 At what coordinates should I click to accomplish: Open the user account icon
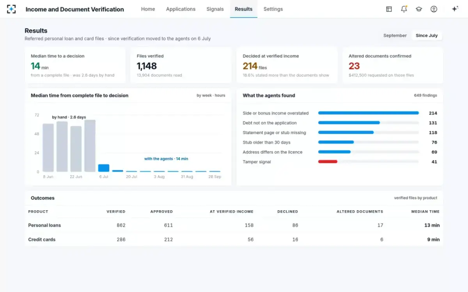[434, 9]
